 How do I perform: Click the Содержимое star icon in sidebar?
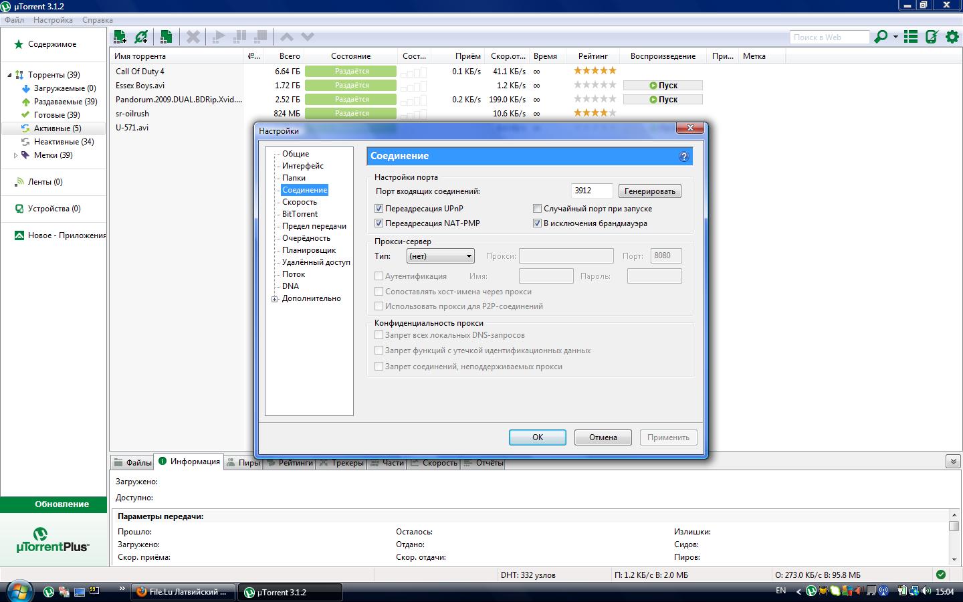[x=19, y=44]
